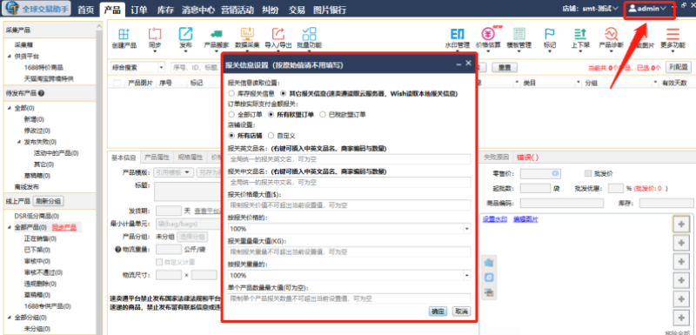This screenshot has width=696, height=335.
Task: Click the 价格估算 price estimate icon
Action: [x=488, y=34]
